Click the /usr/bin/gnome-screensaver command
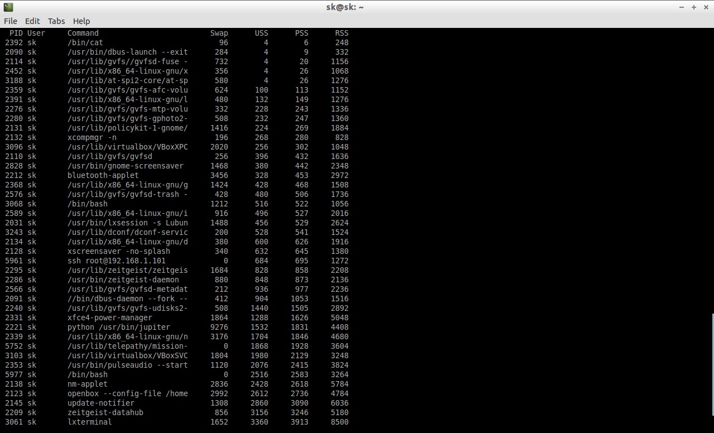The image size is (714, 433). point(126,166)
